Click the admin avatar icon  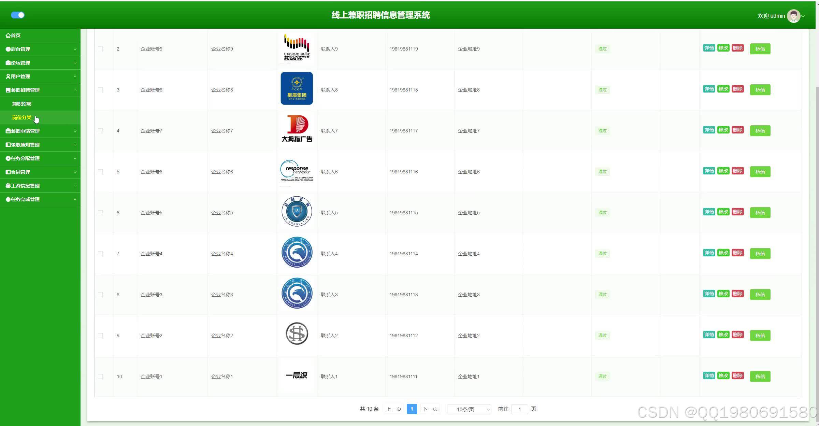(793, 16)
